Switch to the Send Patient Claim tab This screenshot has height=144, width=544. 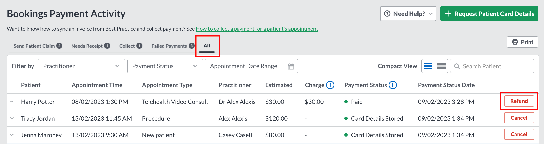(x=38, y=46)
